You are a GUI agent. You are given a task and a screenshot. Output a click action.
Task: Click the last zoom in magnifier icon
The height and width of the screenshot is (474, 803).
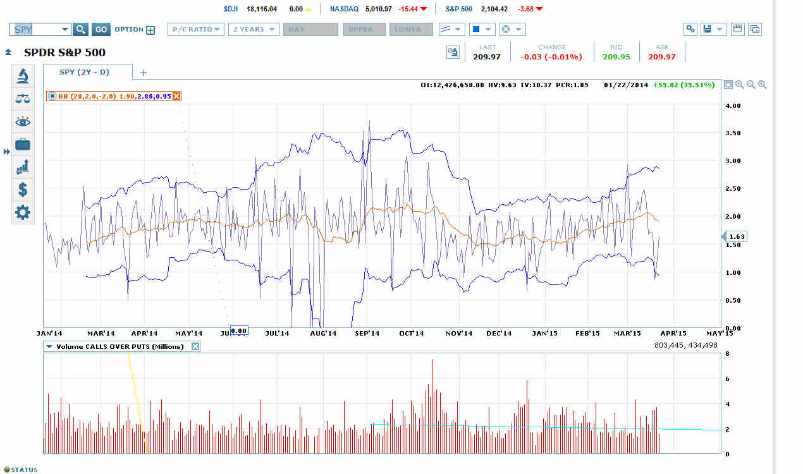tap(763, 85)
